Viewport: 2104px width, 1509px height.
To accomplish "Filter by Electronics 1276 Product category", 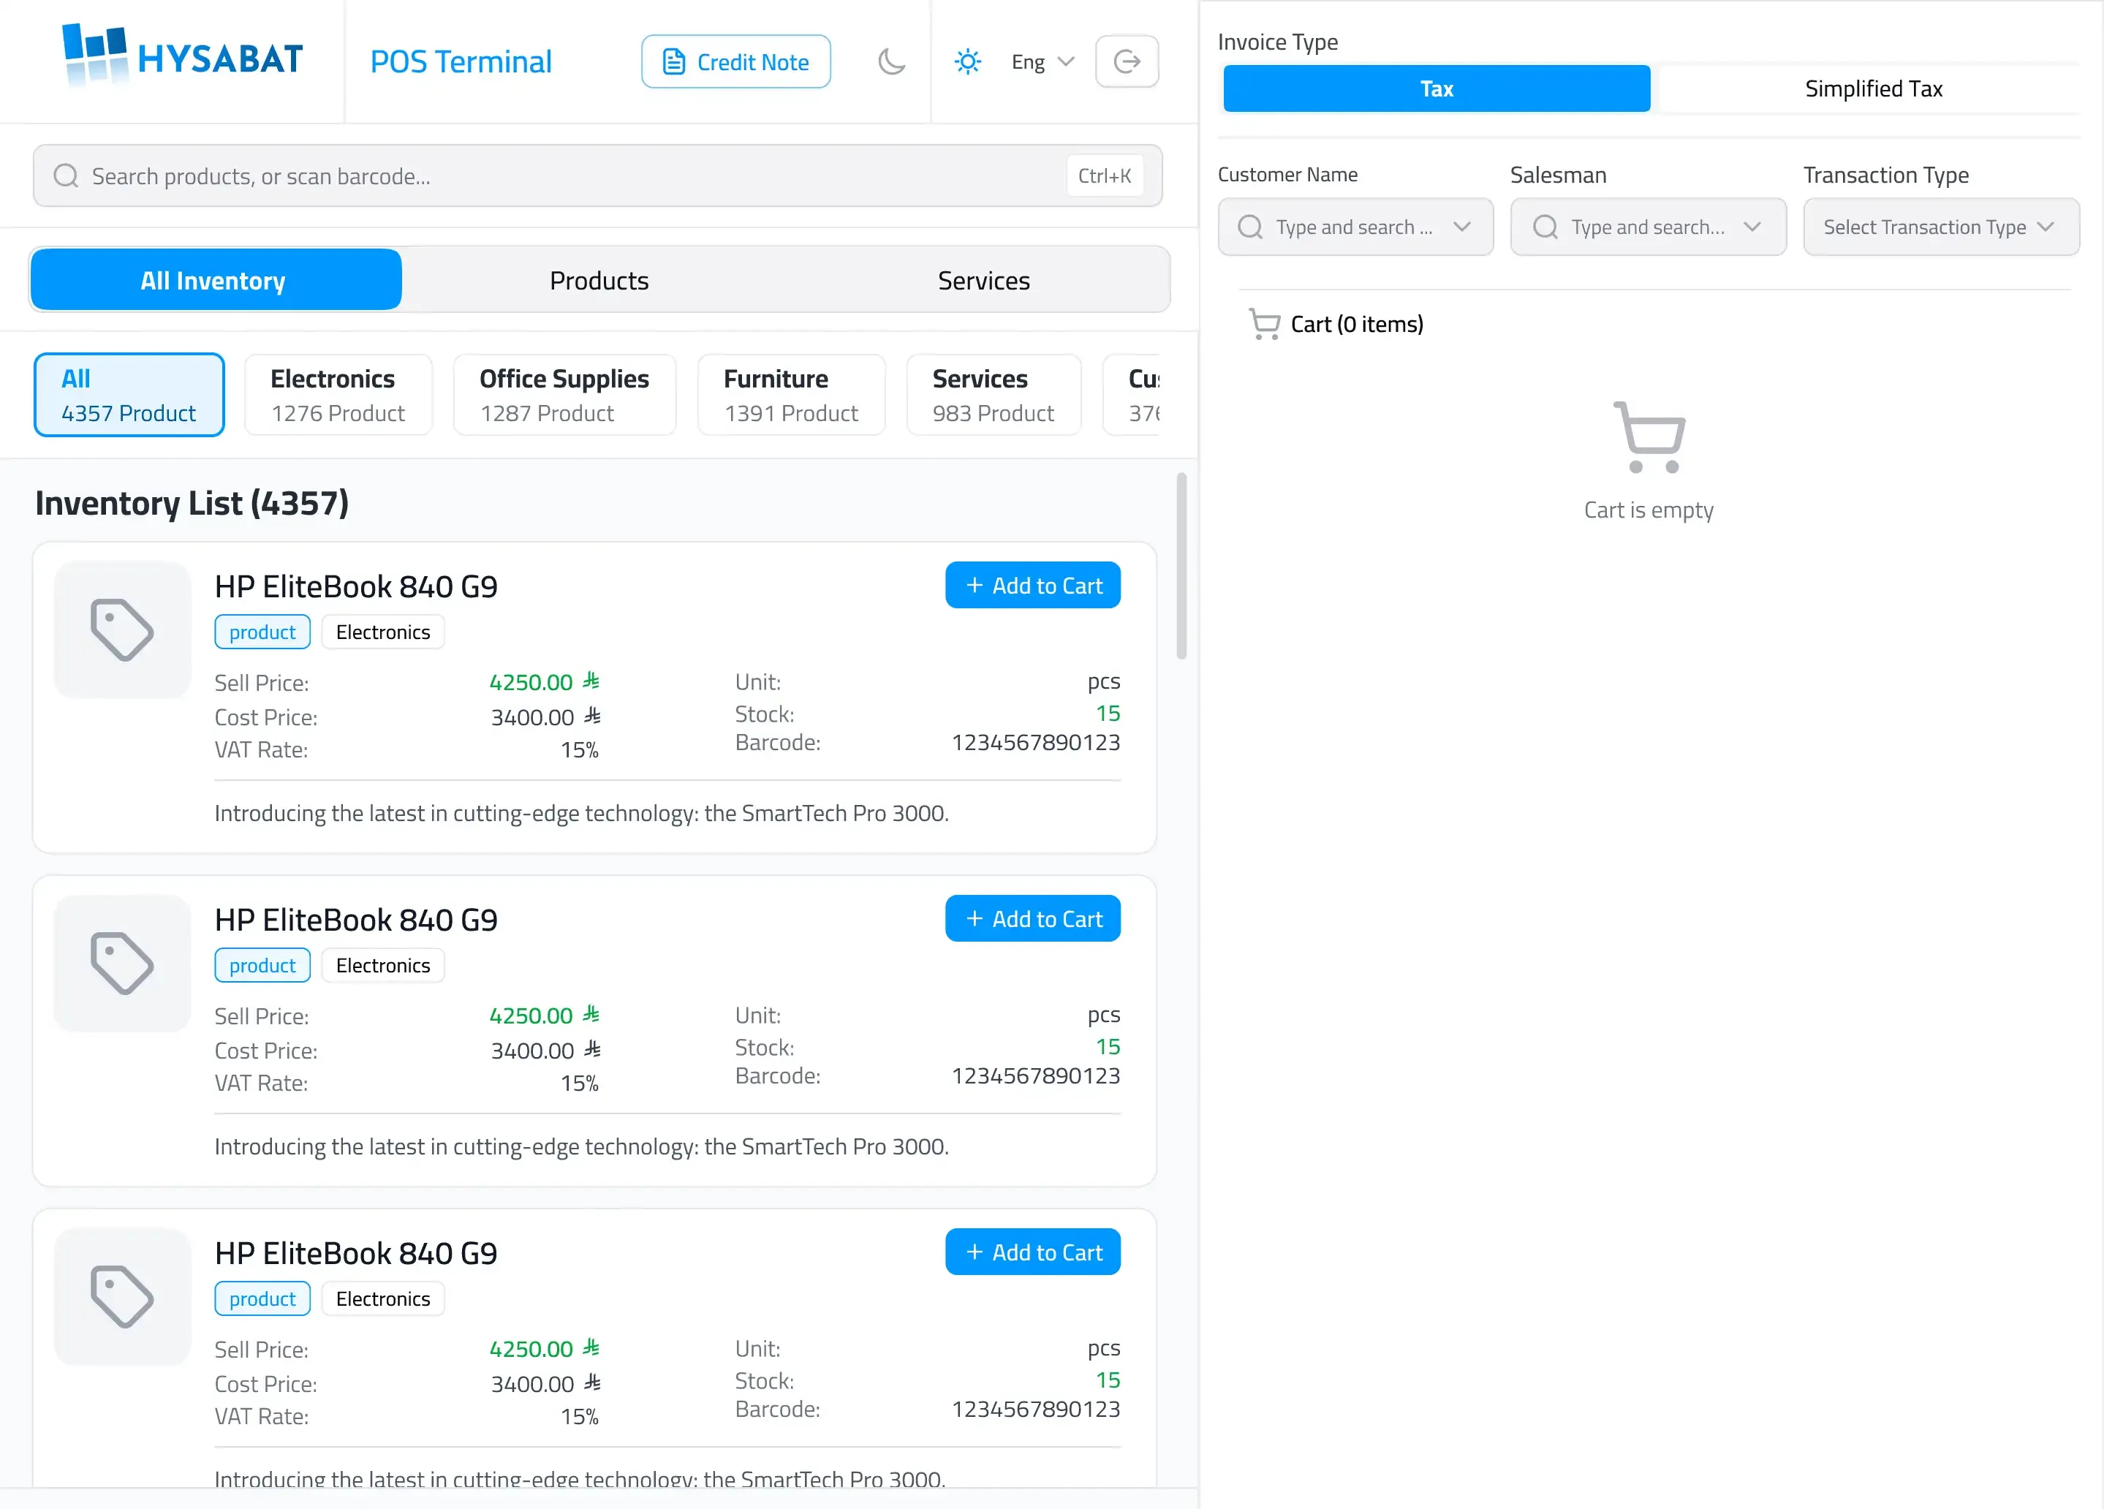I will (338, 395).
